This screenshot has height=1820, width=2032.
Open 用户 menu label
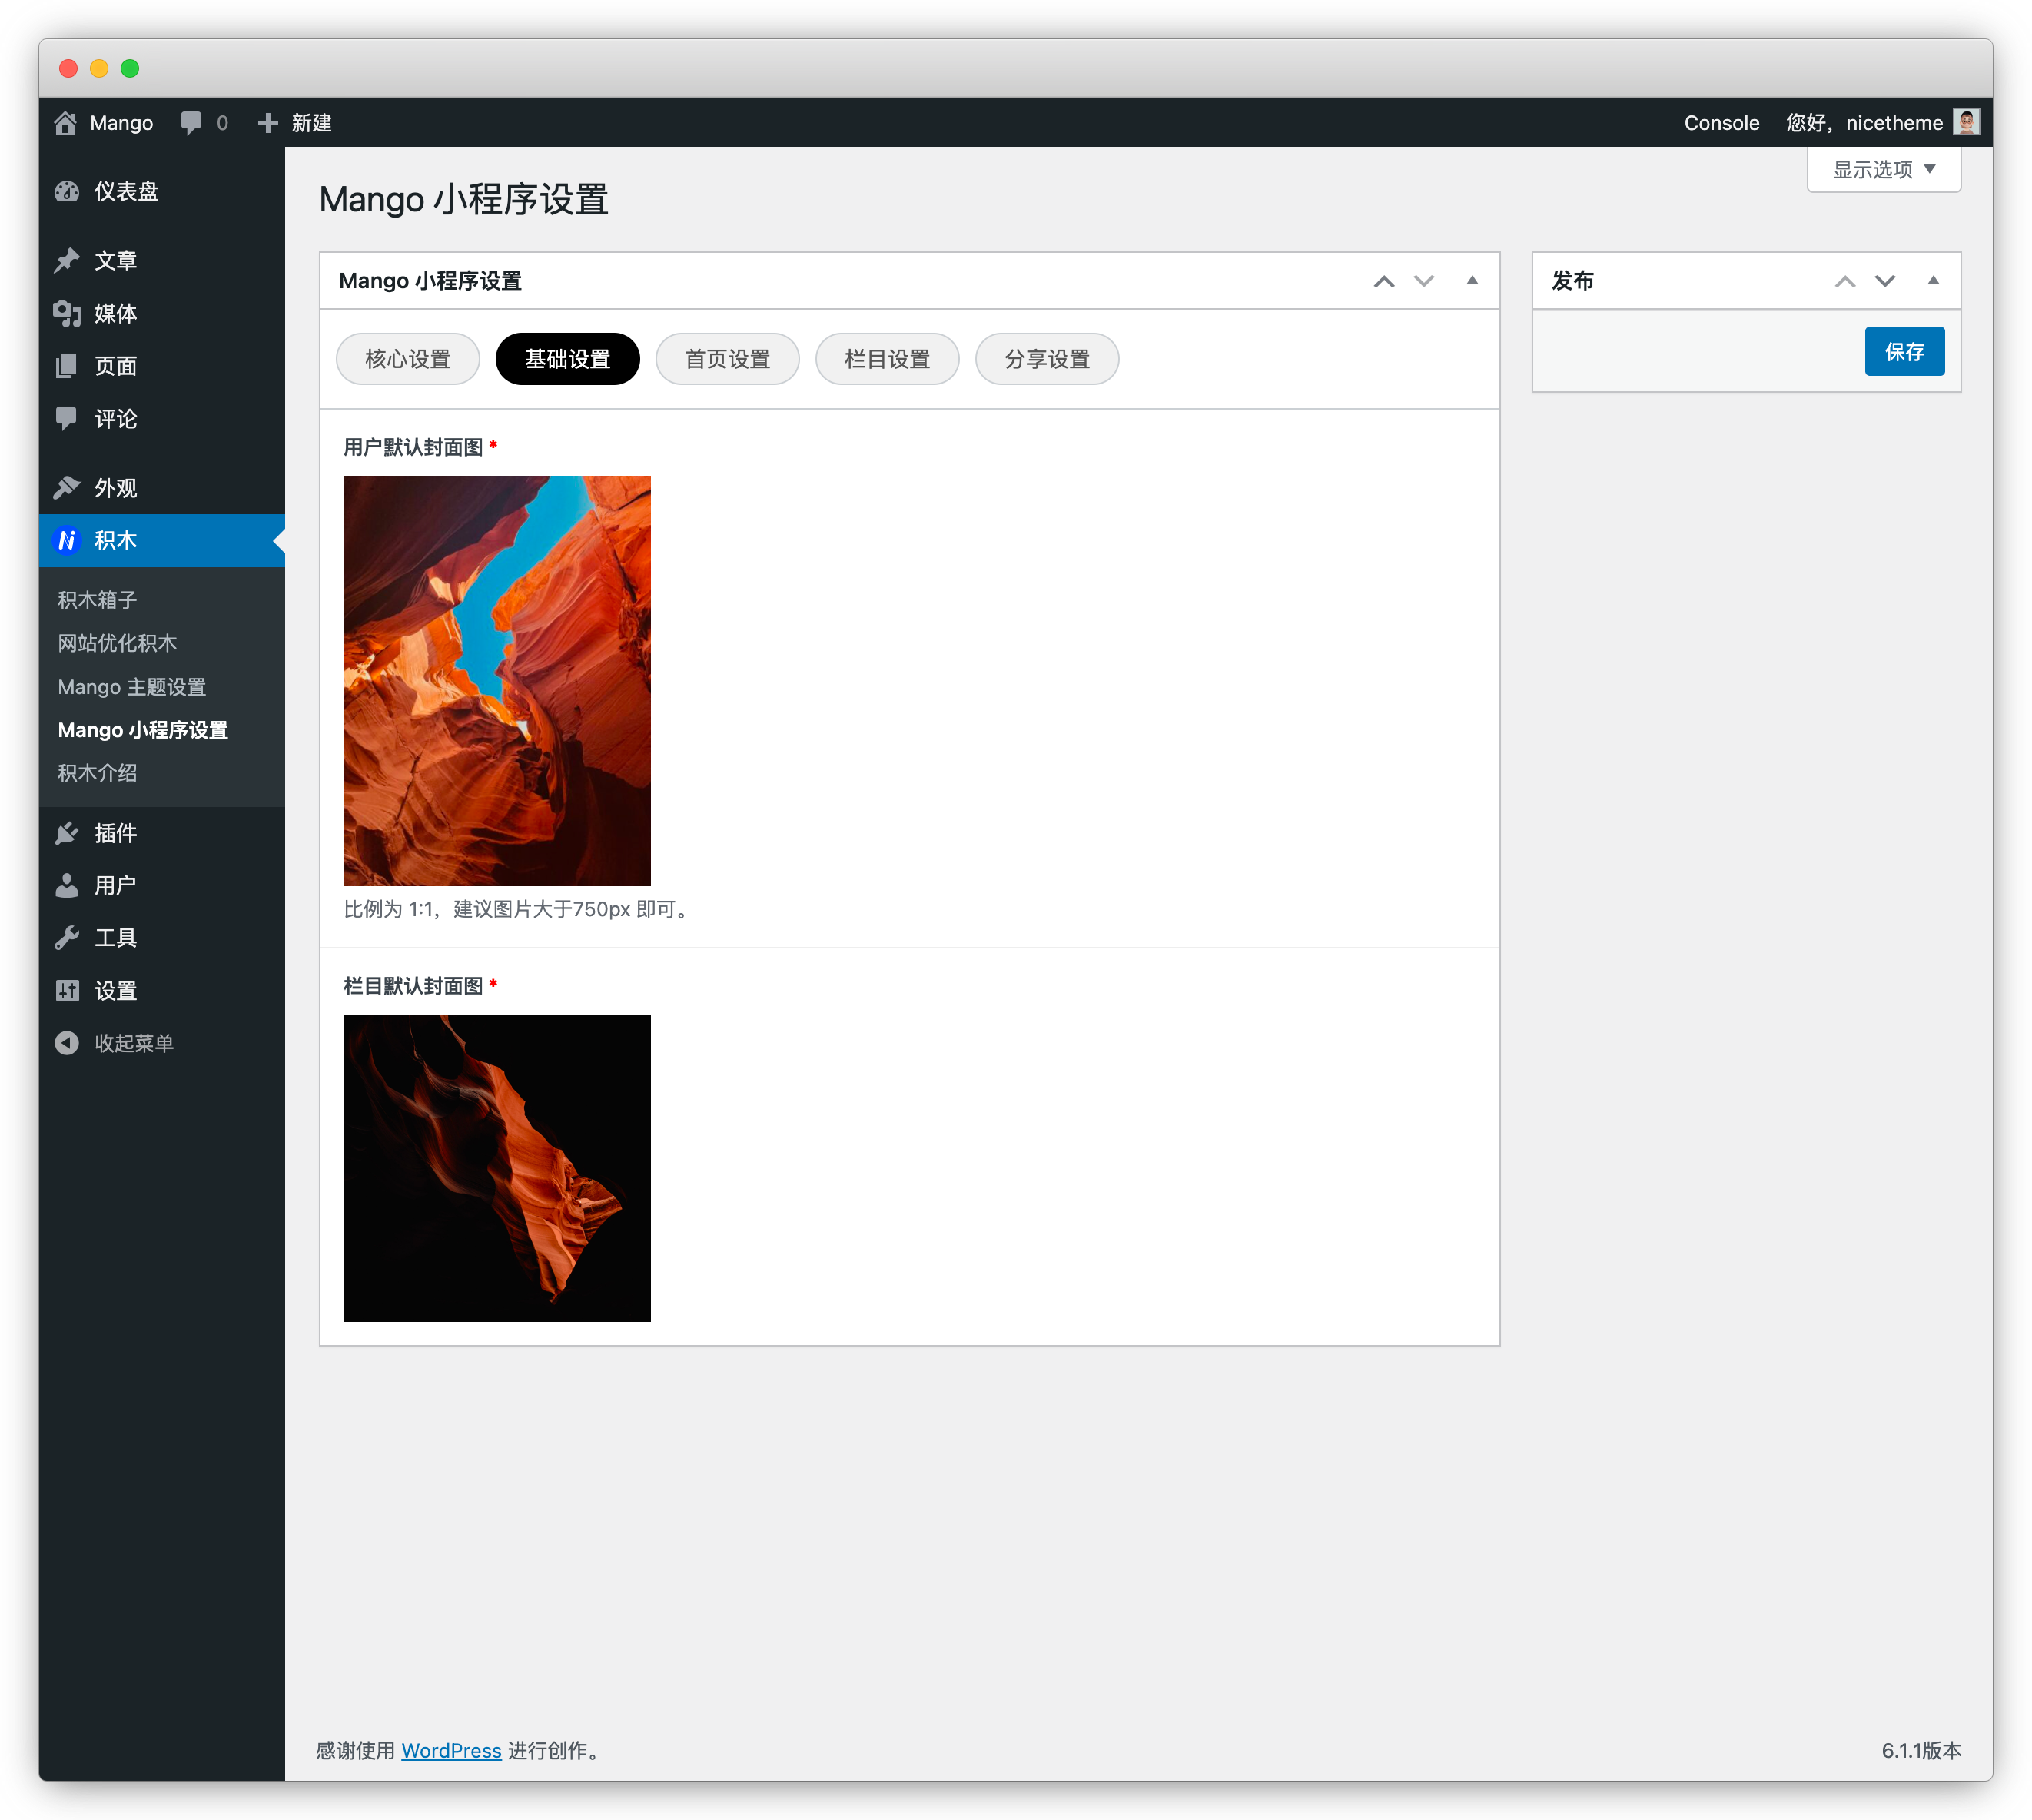(116, 885)
